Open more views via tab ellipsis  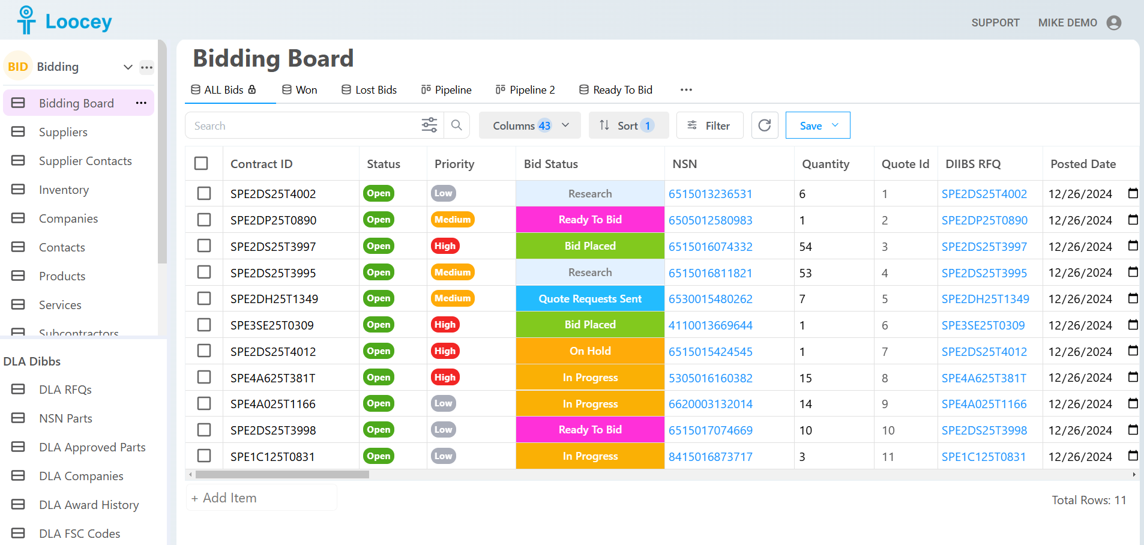(x=687, y=90)
